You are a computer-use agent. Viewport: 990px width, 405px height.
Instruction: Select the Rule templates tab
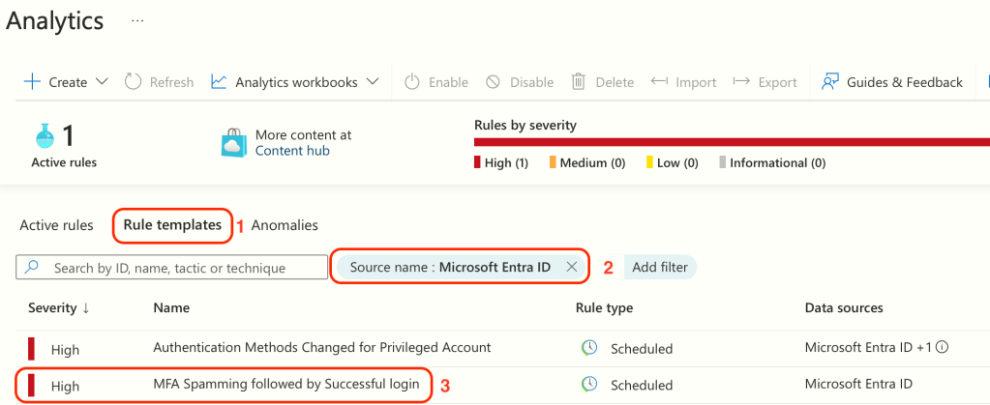172,225
